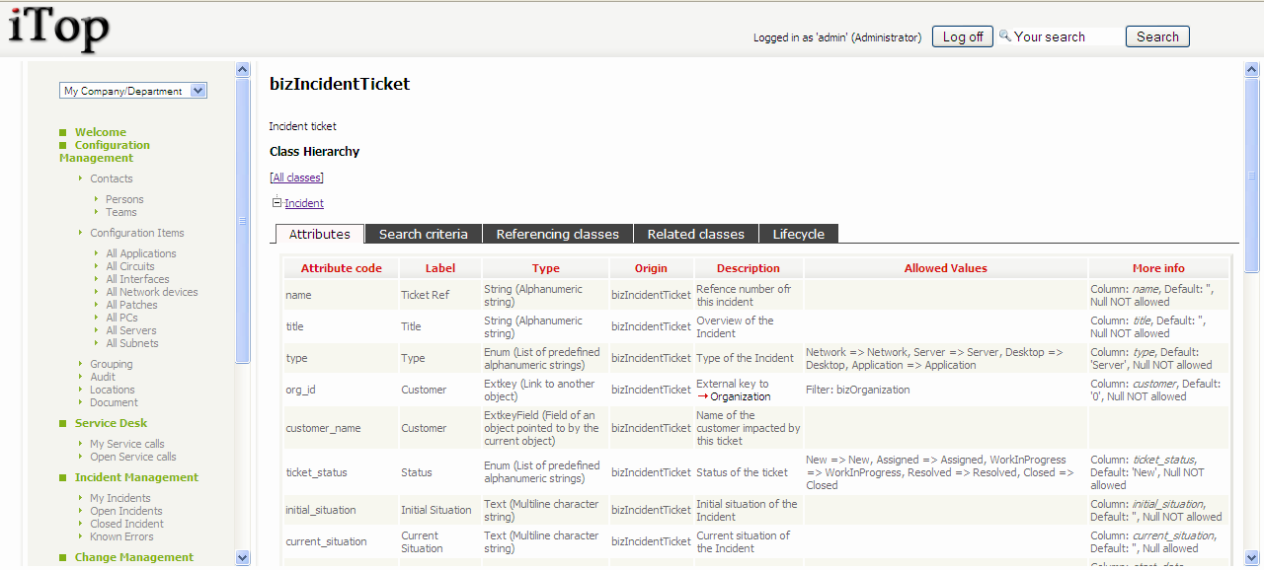Screen dimensions: 1264x570
Task: Click the Ticket Ref label cell
Action: (x=440, y=295)
